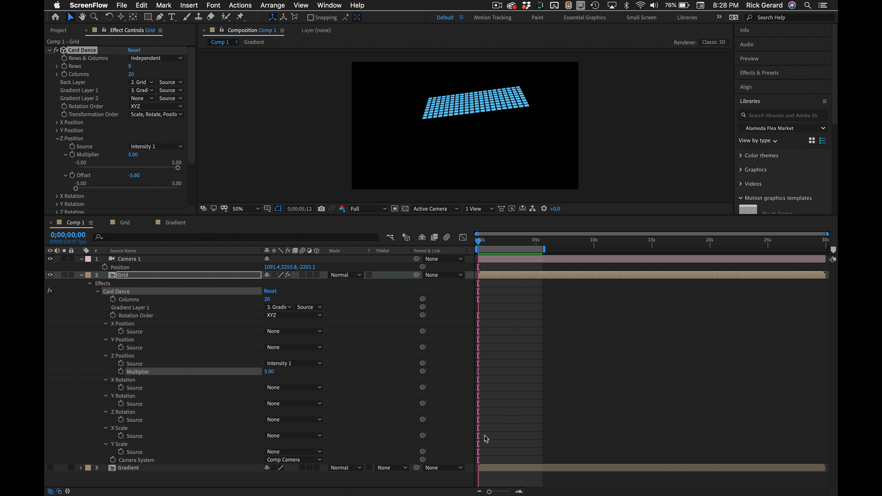Open the 50% magnification dropdown
This screenshot has width=882, height=496.
(246, 209)
